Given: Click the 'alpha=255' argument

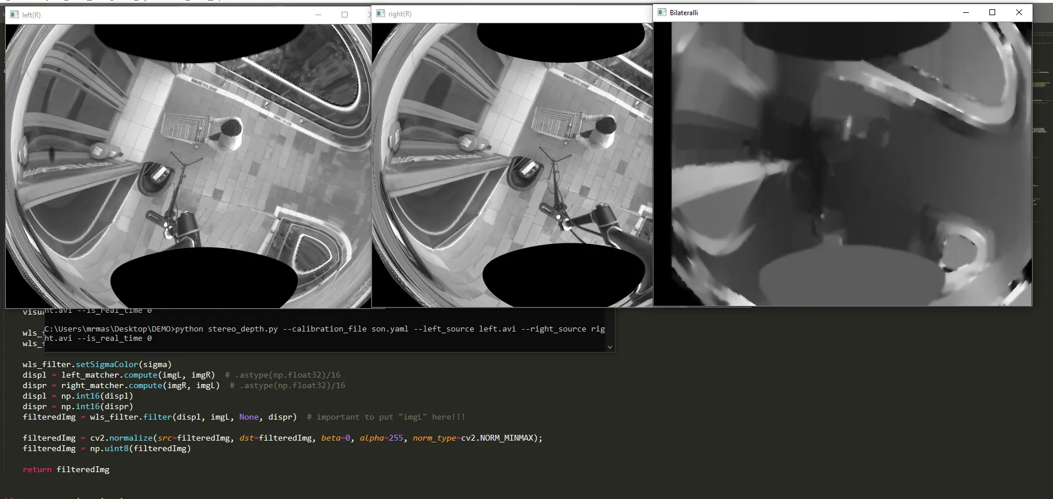Looking at the screenshot, I should click(x=381, y=438).
